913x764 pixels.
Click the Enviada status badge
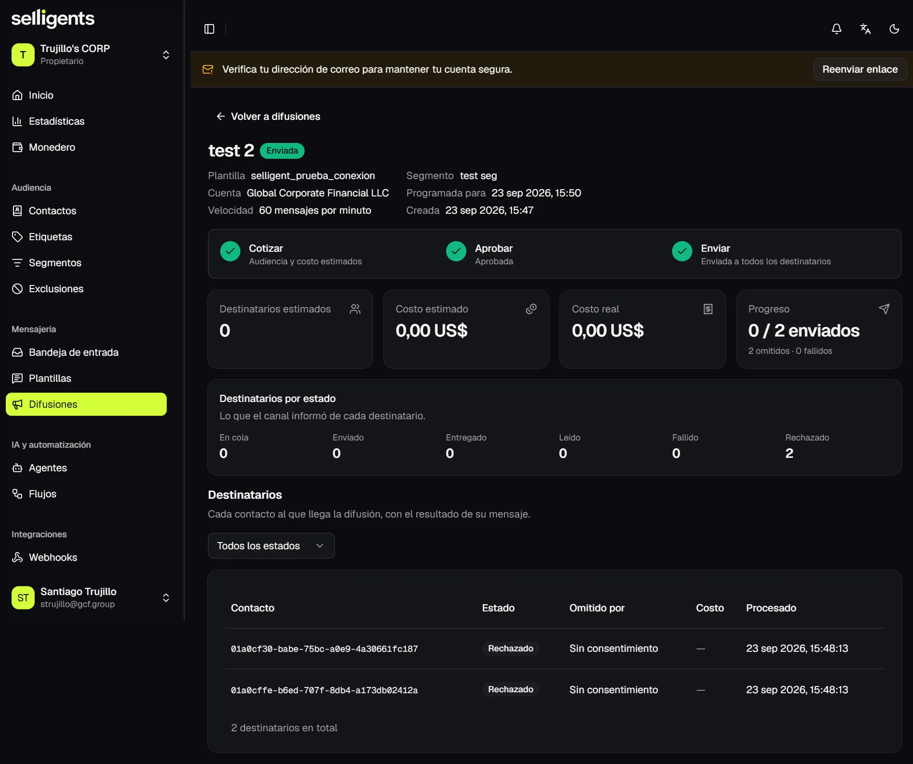point(282,151)
